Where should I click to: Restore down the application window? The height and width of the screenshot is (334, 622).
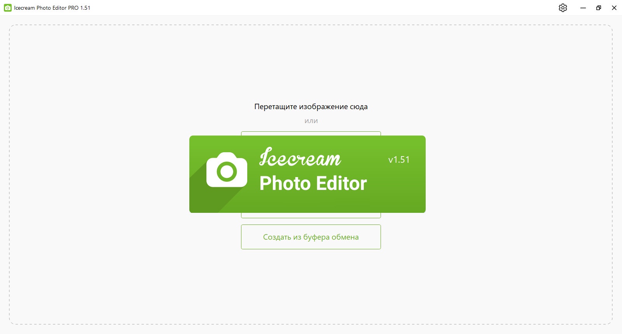pos(599,8)
